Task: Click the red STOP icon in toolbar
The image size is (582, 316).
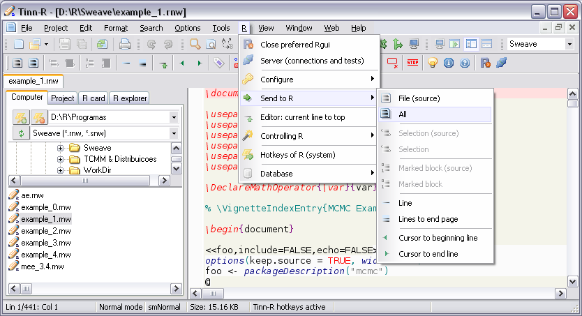Action: [x=412, y=63]
